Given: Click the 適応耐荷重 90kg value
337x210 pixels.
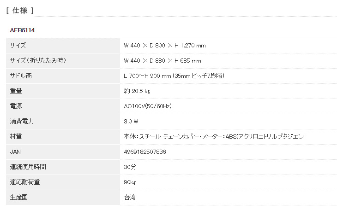Looking at the screenshot, I should pos(130,182).
